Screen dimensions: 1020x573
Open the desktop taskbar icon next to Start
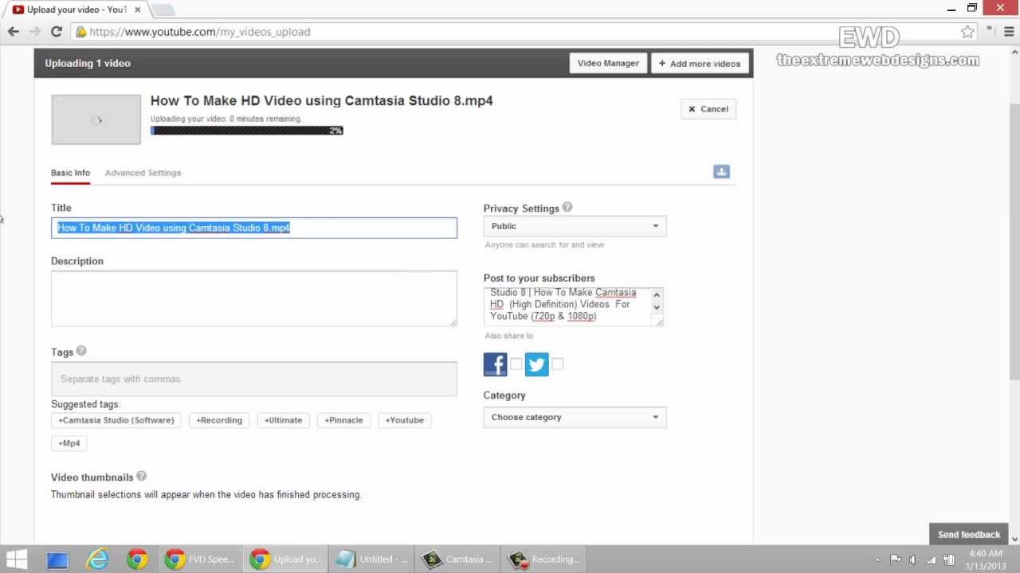(57, 559)
